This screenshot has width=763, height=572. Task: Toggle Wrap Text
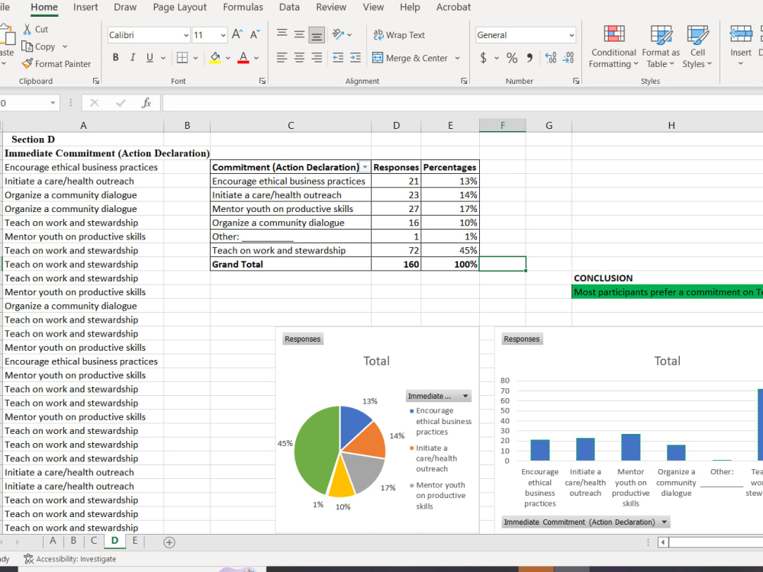click(x=399, y=35)
